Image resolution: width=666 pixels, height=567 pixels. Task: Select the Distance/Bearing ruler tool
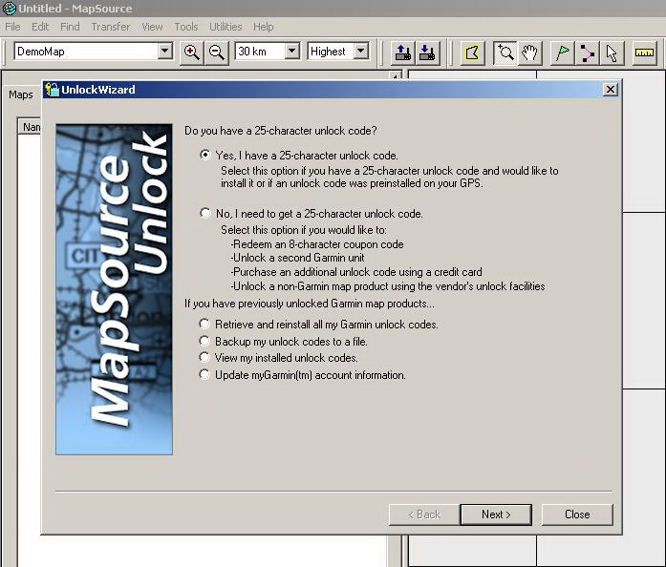(644, 53)
